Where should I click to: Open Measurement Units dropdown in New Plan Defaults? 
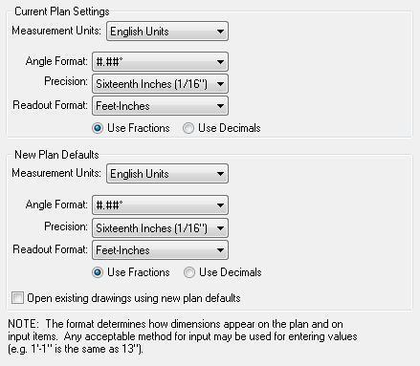click(x=167, y=174)
